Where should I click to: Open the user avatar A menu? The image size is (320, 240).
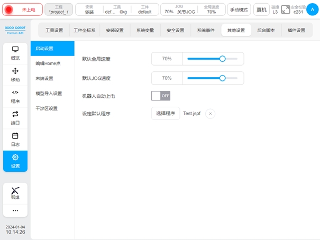(x=312, y=10)
